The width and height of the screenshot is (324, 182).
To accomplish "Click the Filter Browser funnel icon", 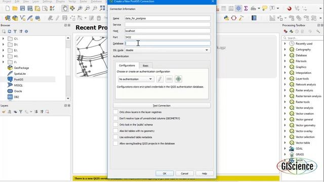I will coord(15,31).
